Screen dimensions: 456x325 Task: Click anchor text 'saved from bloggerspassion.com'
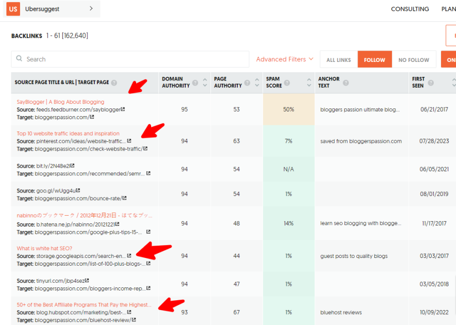coord(361,141)
